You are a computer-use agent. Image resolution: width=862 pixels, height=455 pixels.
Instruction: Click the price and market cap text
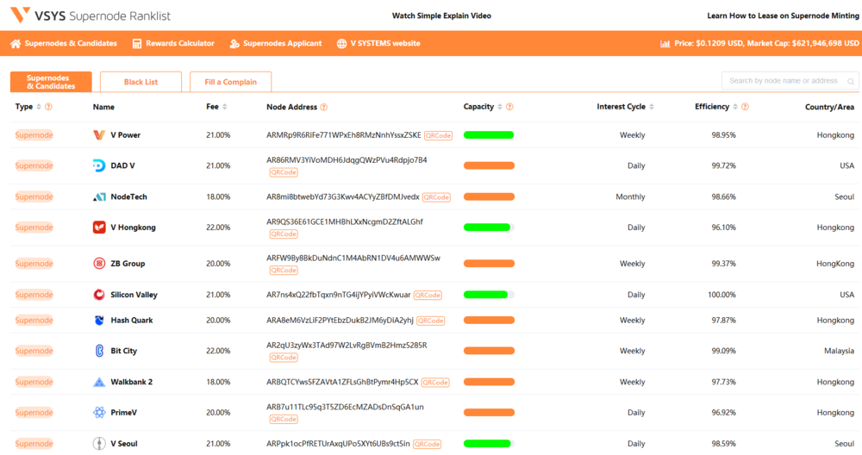tap(766, 43)
